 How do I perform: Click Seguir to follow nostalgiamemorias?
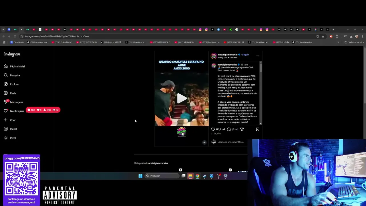point(245,54)
